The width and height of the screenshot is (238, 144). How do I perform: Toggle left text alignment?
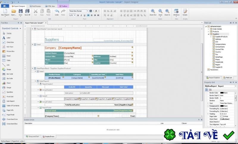pyautogui.click(x=88, y=15)
